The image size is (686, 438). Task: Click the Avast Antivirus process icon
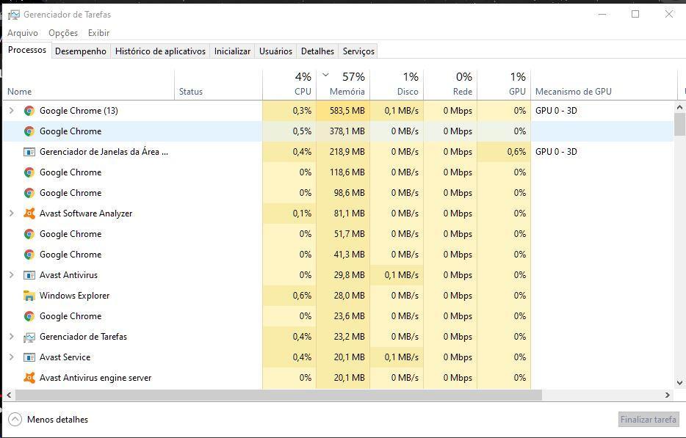pos(29,275)
